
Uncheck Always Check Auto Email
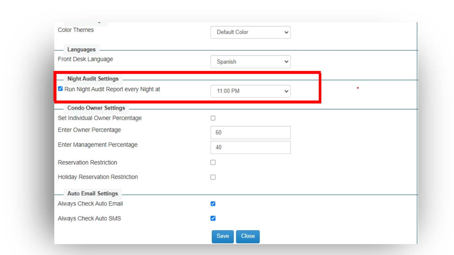click(x=213, y=204)
